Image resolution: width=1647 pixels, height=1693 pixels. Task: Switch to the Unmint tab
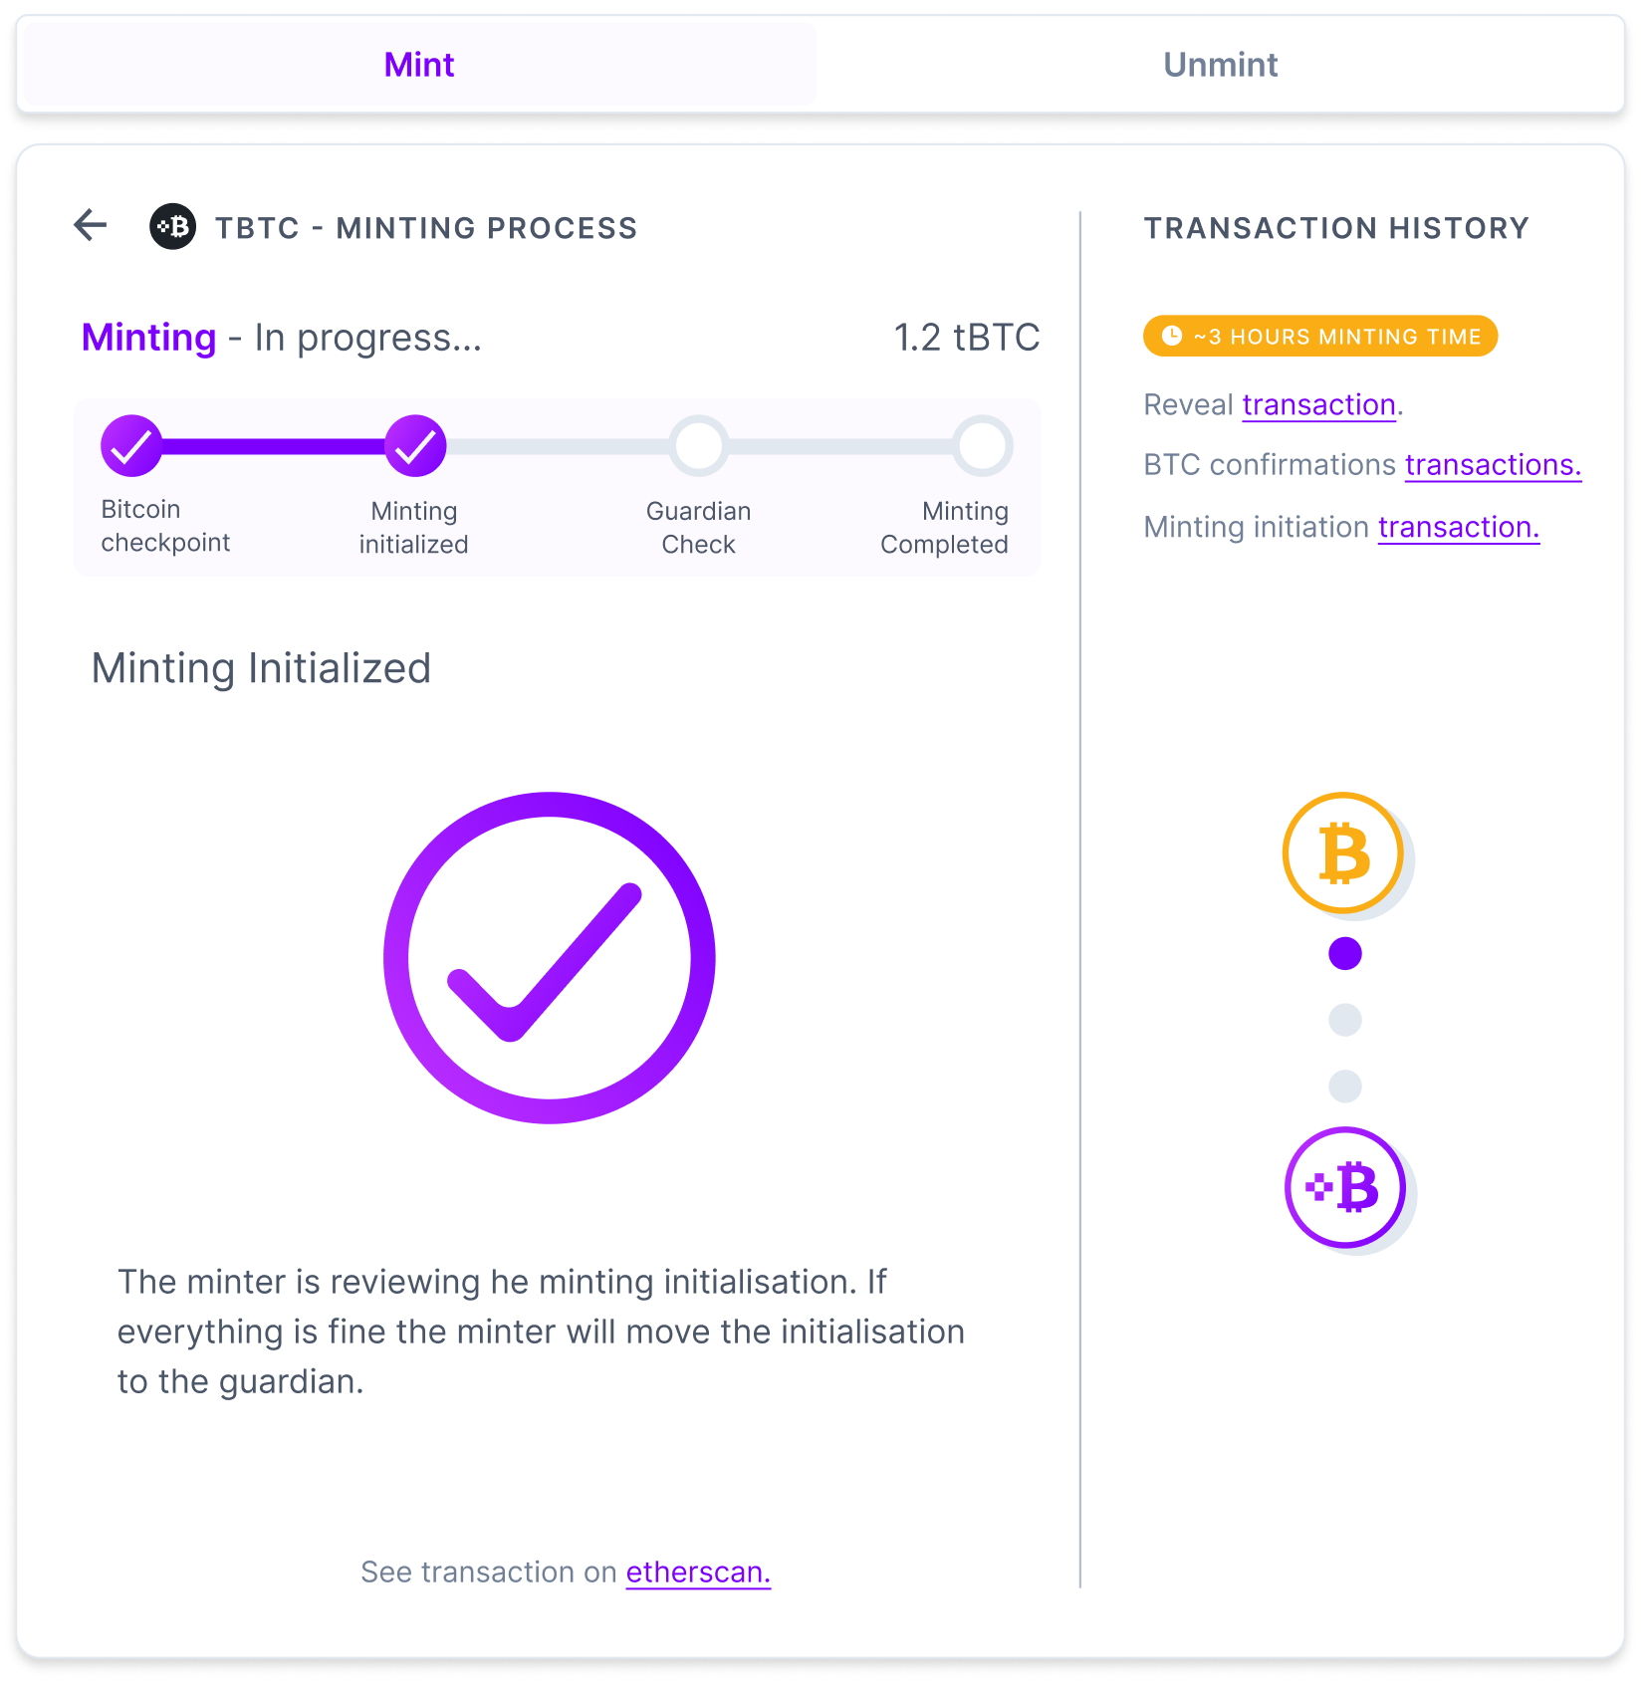[1219, 64]
